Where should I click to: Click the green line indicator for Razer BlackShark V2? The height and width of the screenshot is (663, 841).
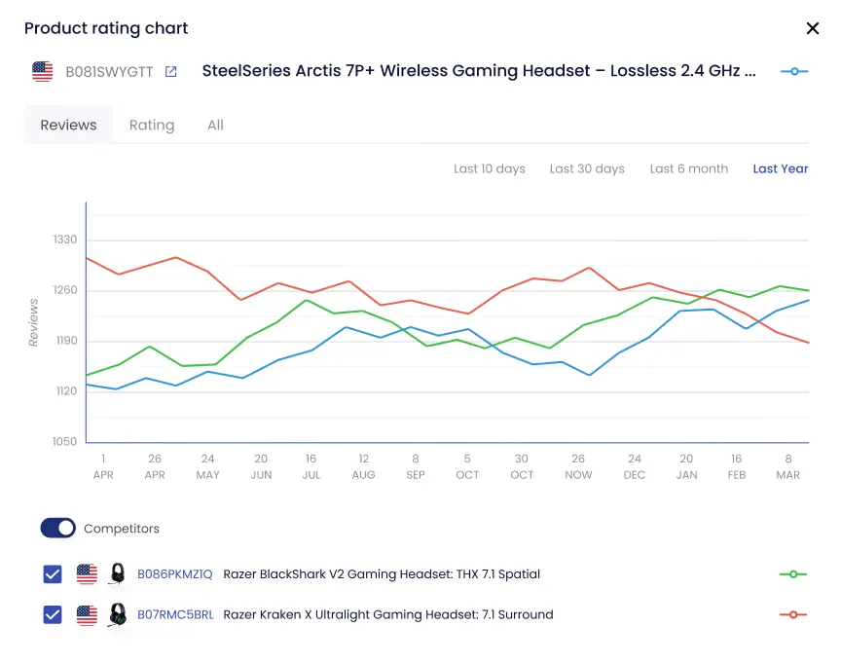(x=794, y=573)
